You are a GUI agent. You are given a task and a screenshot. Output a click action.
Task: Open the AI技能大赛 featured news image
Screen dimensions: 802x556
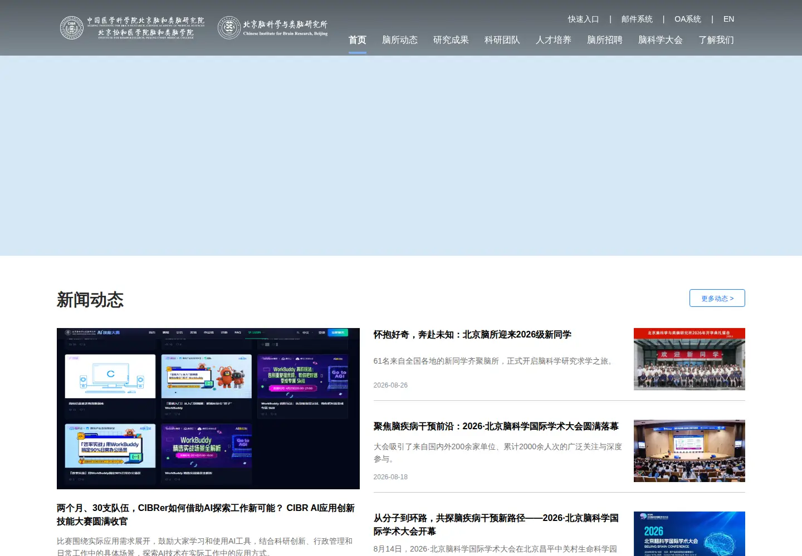tap(208, 409)
